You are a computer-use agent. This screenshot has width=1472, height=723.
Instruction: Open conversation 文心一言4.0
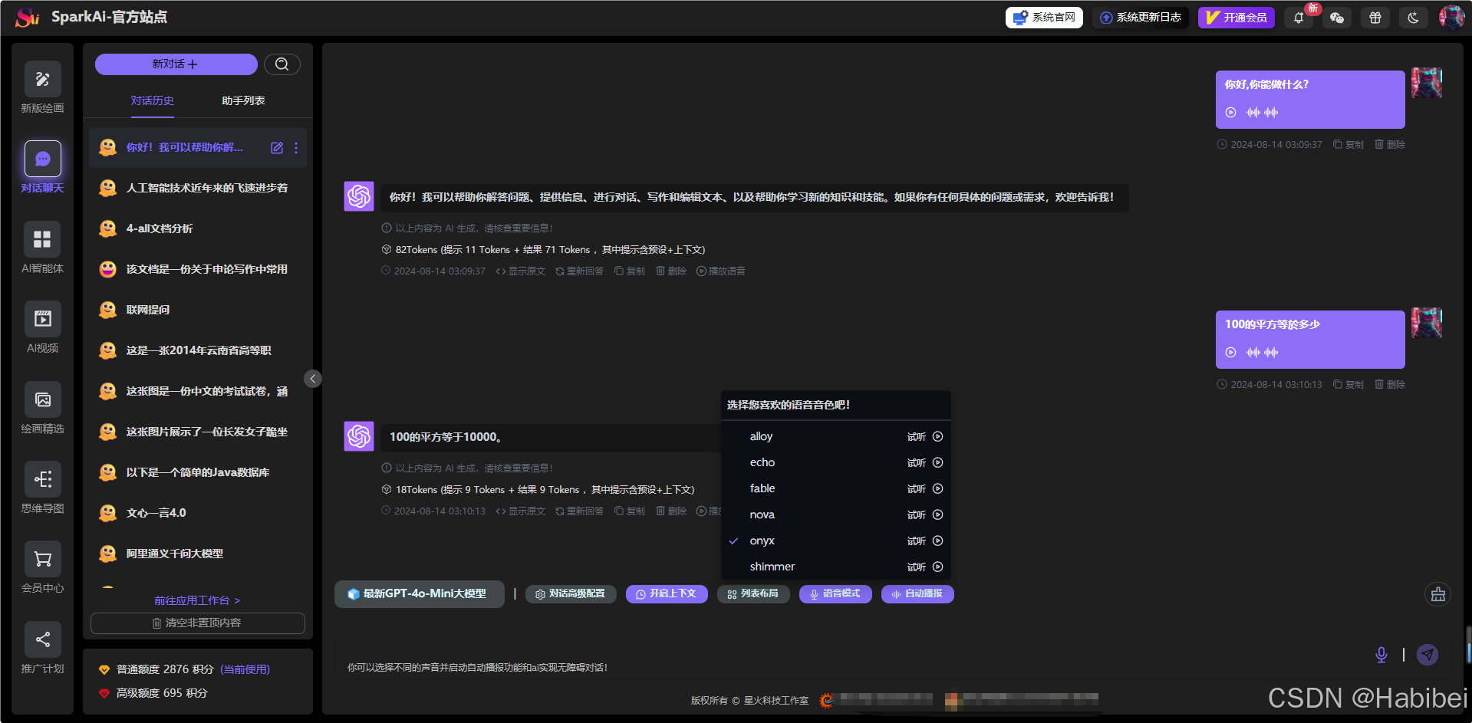tap(198, 513)
